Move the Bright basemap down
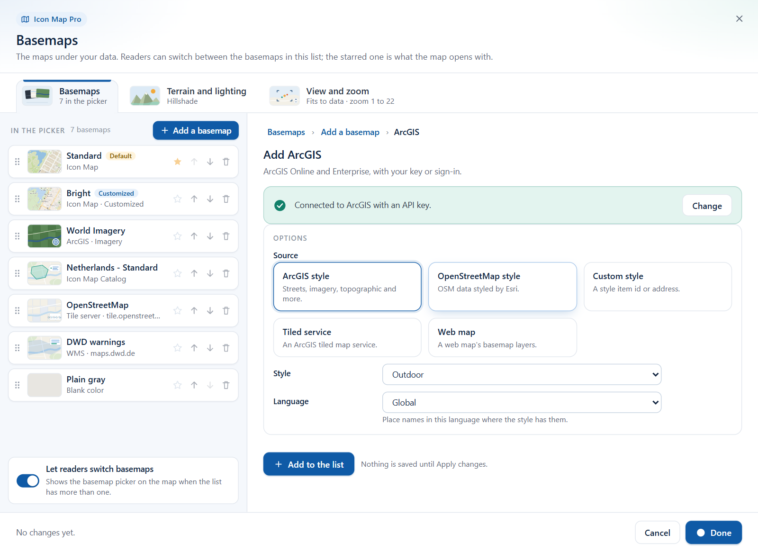The height and width of the screenshot is (552, 758). (210, 199)
